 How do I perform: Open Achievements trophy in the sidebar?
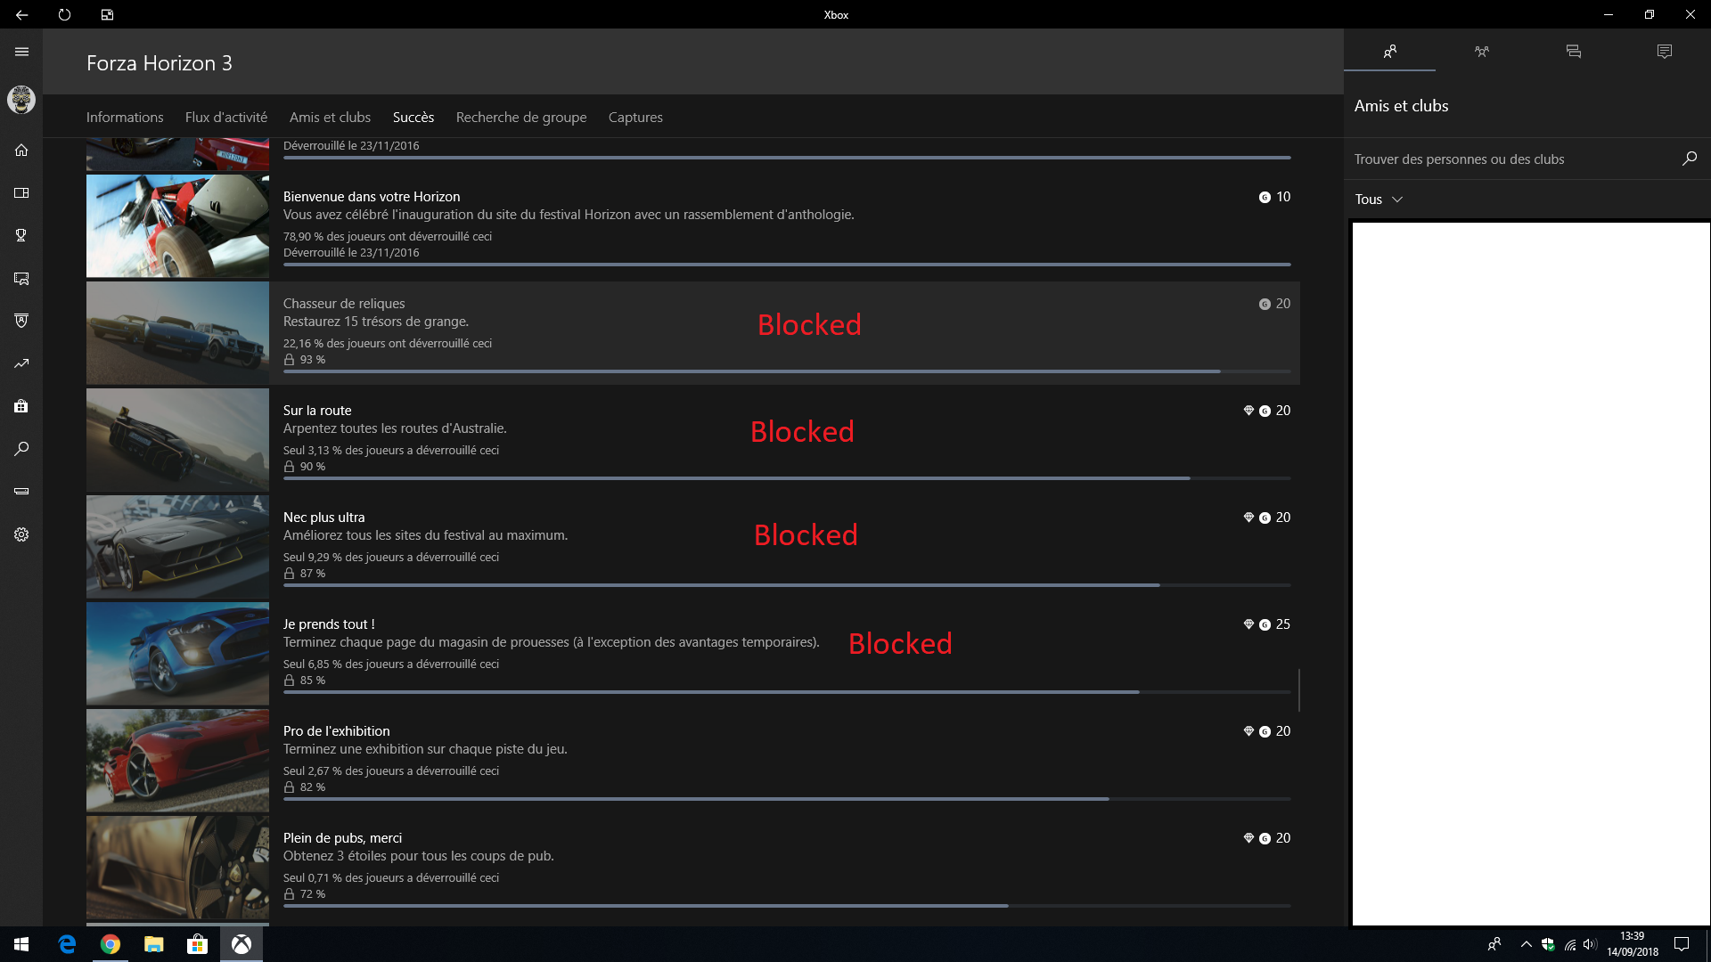[21, 235]
